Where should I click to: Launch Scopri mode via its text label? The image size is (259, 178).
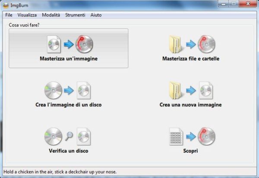point(190,151)
